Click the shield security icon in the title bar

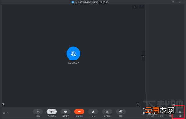click(73, 2)
